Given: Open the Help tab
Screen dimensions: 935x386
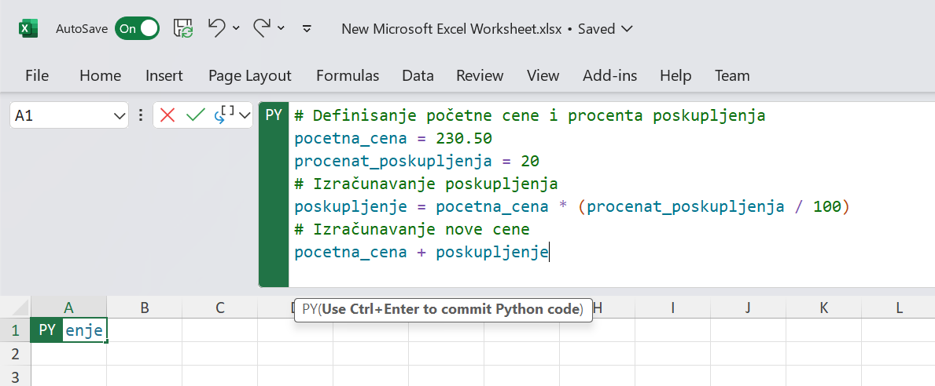Looking at the screenshot, I should 675,75.
